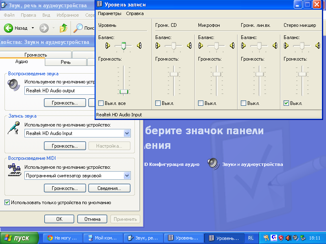Open the Звуки и аудиоустройства speaker icon
326x244 pixels.
click(213, 164)
